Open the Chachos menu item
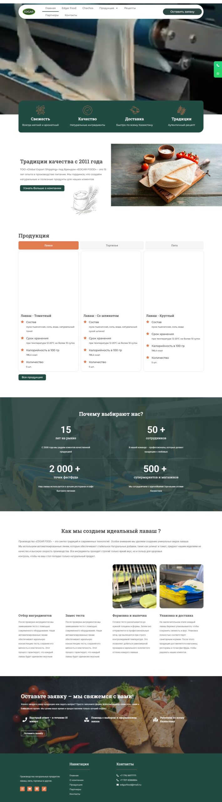The image size is (222, 802). pos(88,8)
